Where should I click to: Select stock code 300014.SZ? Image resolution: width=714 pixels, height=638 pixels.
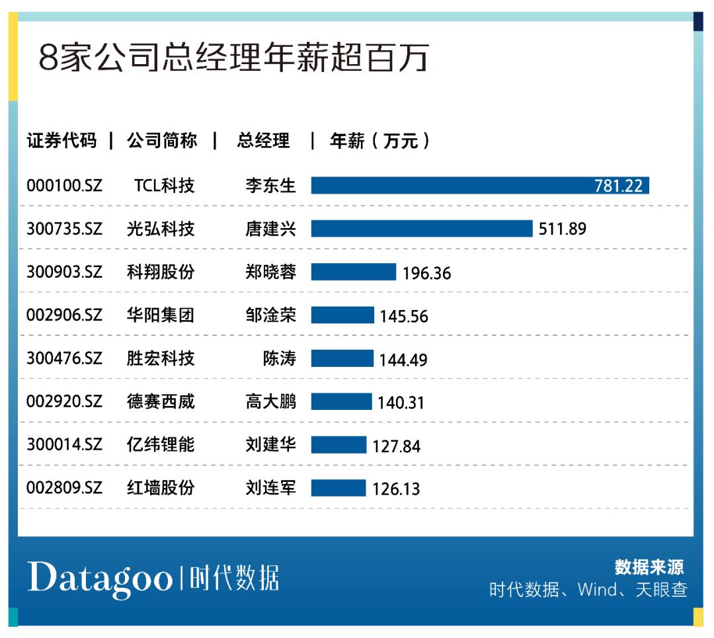[x=65, y=444]
